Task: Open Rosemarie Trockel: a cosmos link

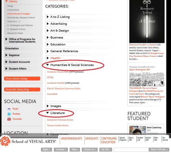Action: click(x=142, y=45)
